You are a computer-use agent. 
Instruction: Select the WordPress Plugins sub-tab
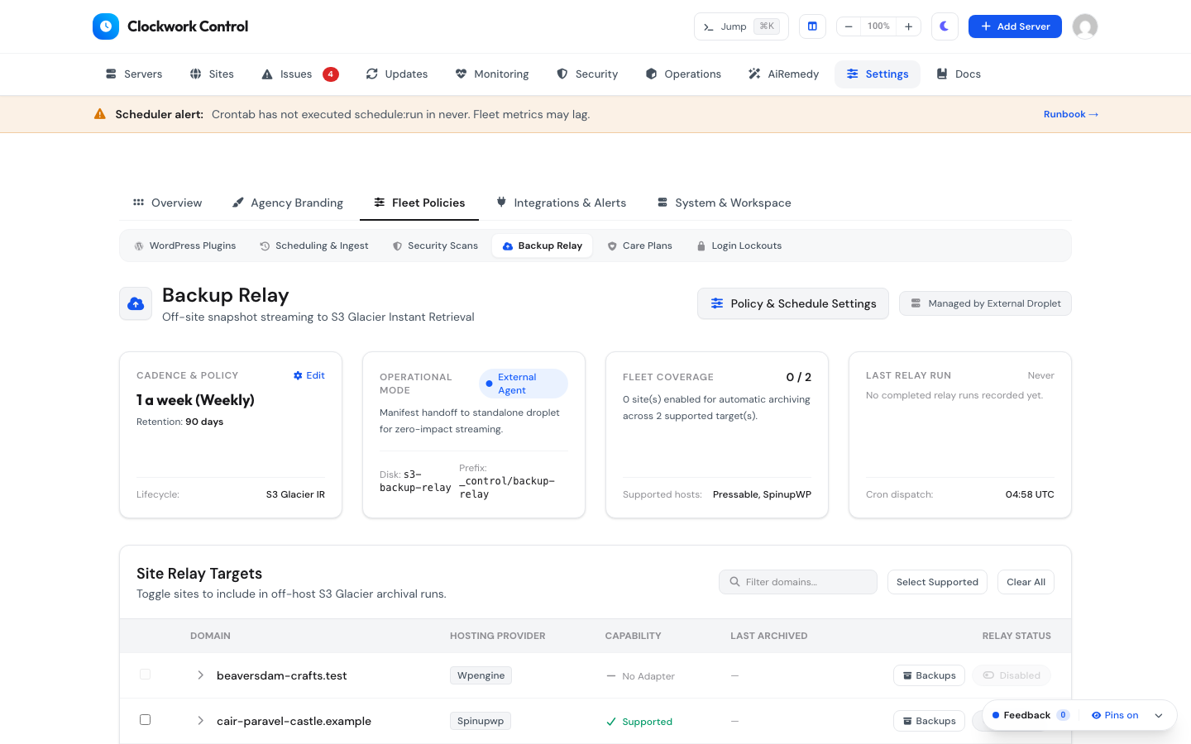click(x=184, y=246)
